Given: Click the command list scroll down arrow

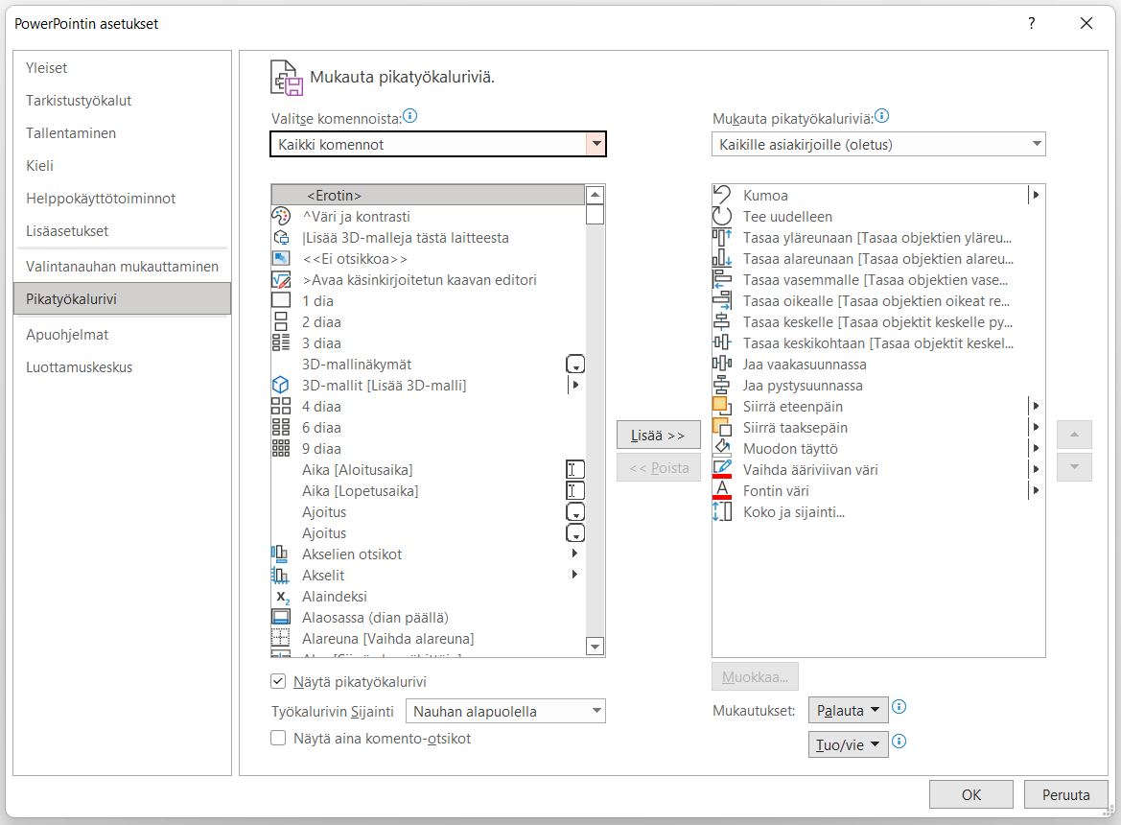Looking at the screenshot, I should pyautogui.click(x=595, y=647).
